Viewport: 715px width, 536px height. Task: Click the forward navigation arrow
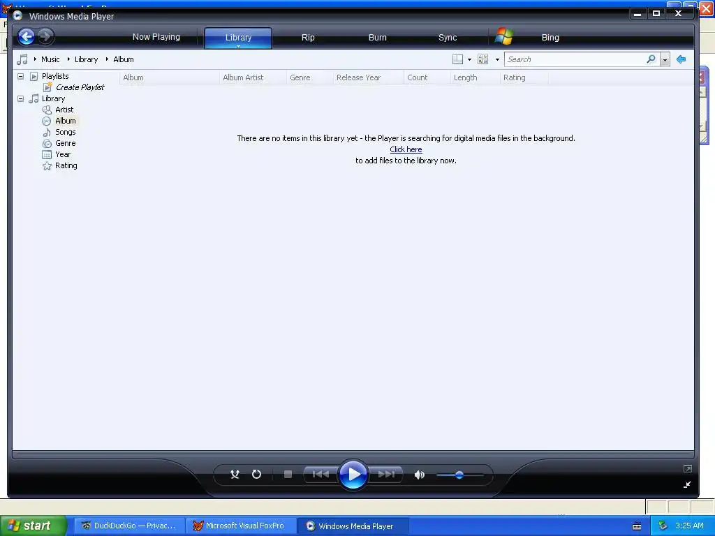coord(45,37)
